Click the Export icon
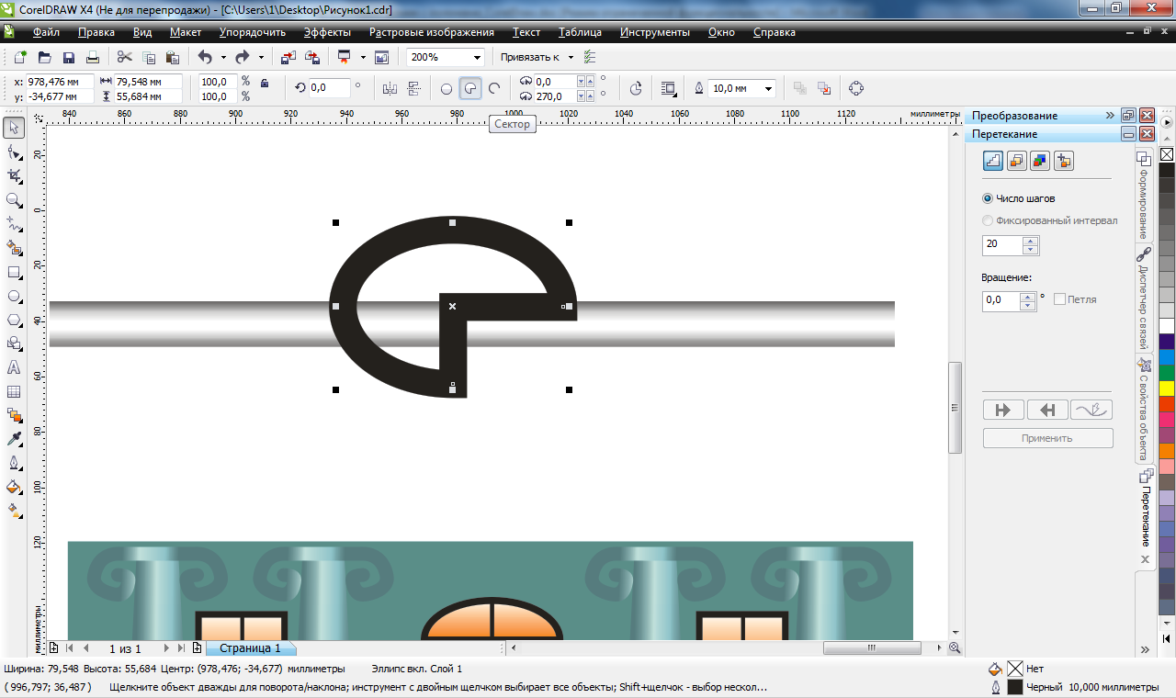 [312, 57]
